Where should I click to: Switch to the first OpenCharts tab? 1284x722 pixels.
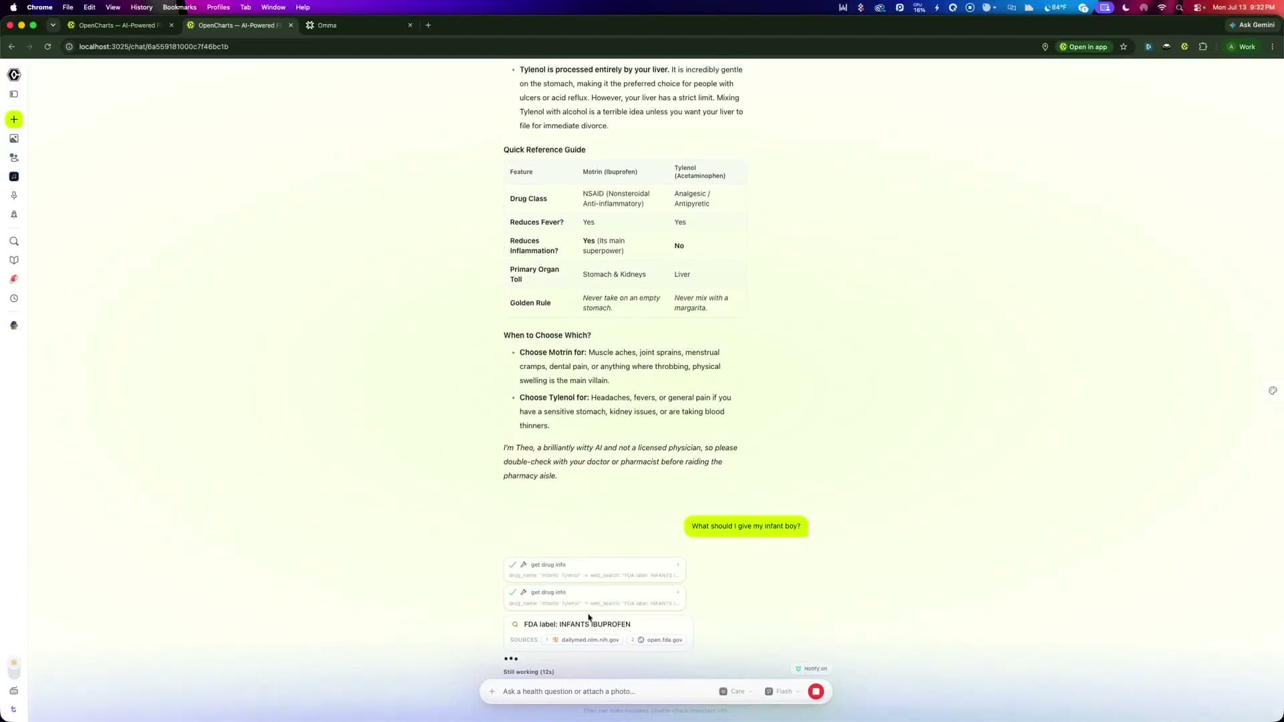pyautogui.click(x=120, y=25)
